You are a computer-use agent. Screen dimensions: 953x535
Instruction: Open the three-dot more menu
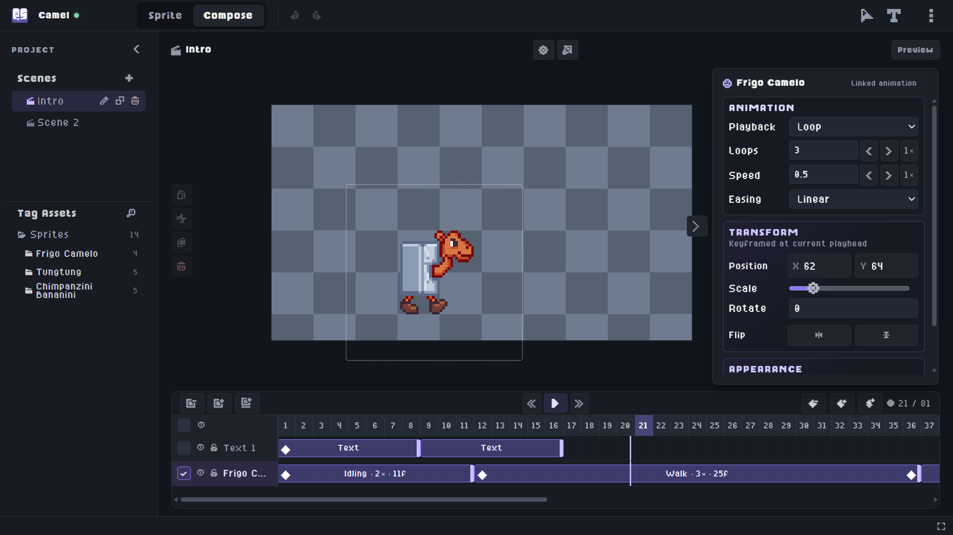point(931,15)
